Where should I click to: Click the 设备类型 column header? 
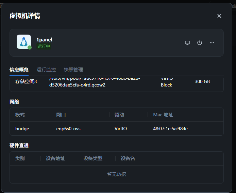(93, 158)
